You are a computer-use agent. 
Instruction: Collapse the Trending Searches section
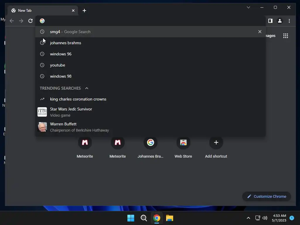(87, 88)
